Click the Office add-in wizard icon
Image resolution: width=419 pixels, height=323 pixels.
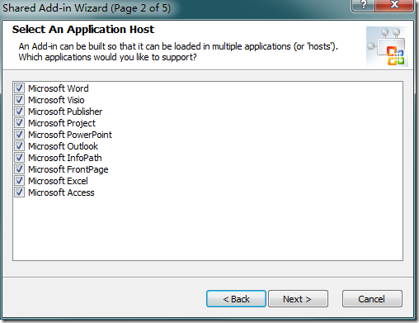click(x=387, y=46)
